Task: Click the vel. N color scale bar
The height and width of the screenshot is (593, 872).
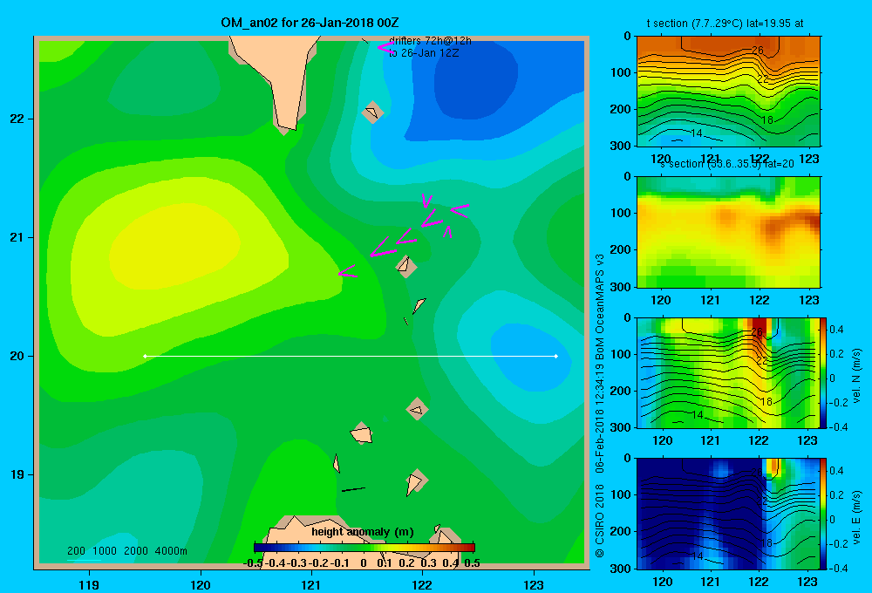Action: (x=823, y=372)
